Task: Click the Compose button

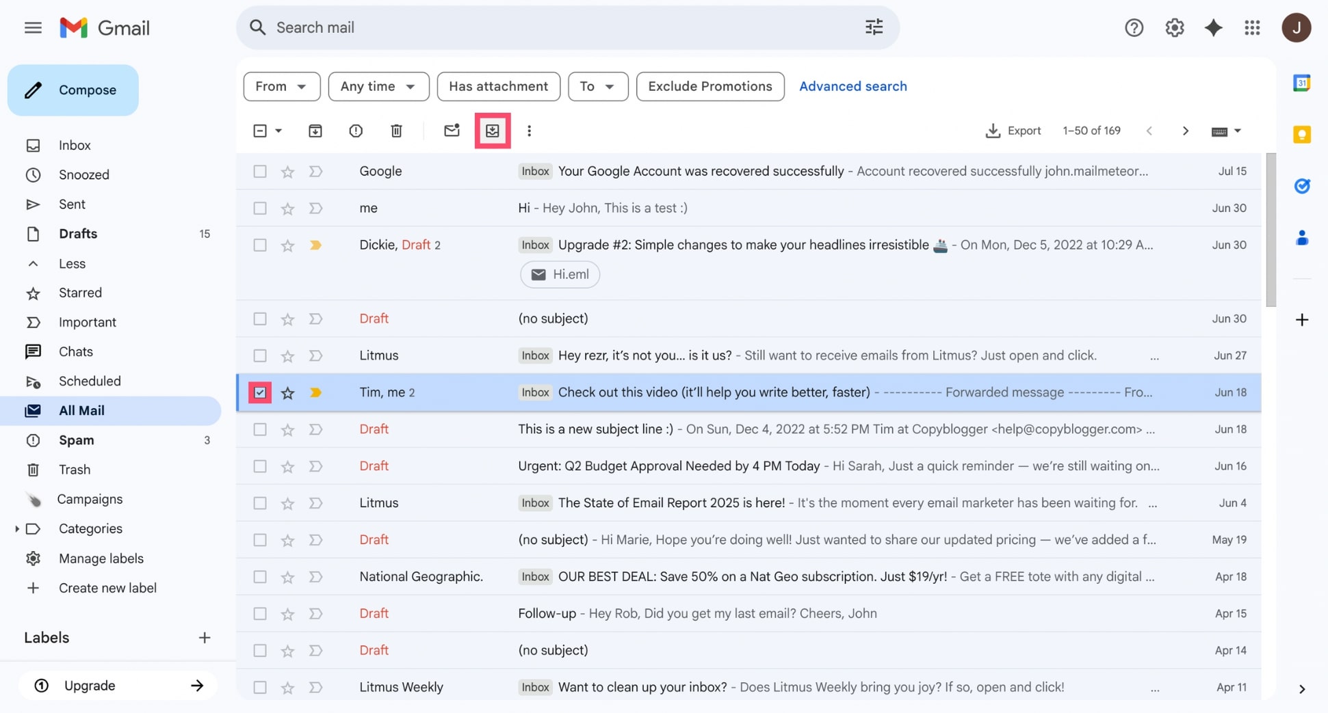Action: (x=73, y=90)
